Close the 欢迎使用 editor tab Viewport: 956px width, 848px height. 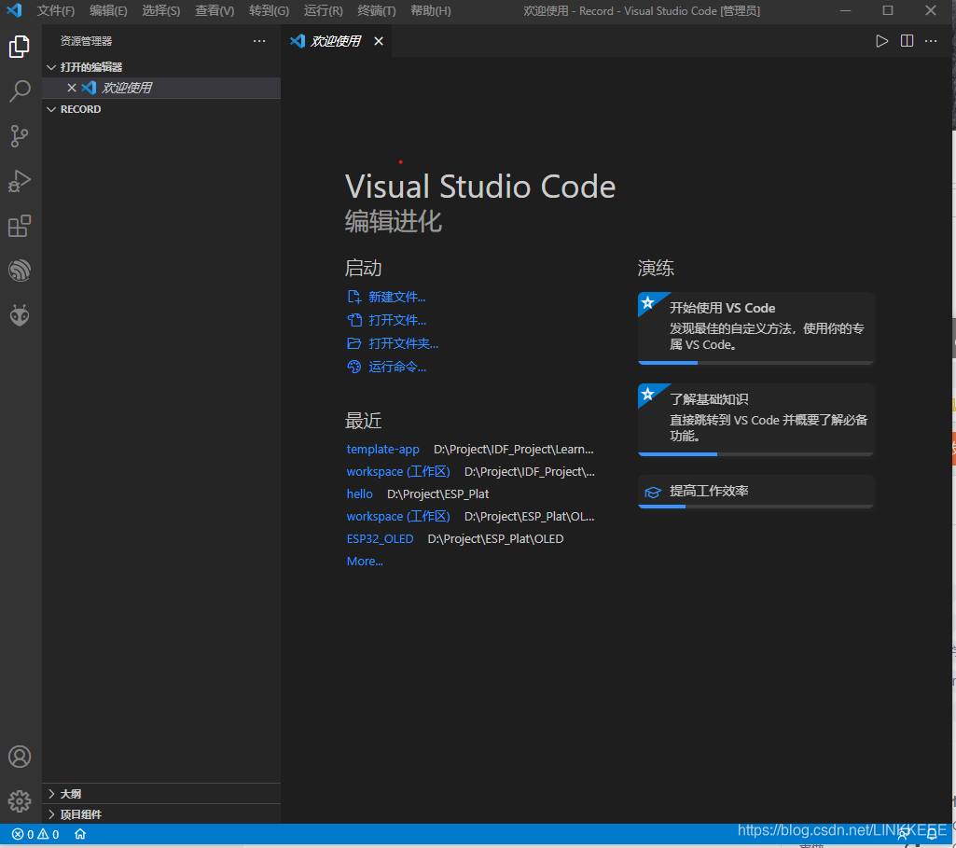coord(379,41)
